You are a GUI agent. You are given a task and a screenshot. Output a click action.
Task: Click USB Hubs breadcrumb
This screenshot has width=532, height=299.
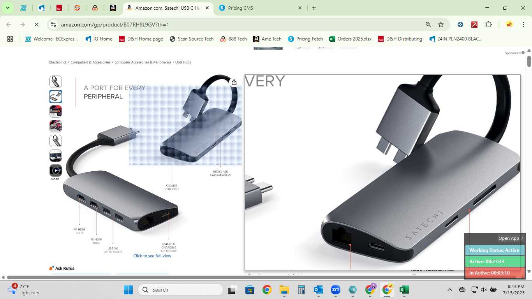tap(183, 62)
